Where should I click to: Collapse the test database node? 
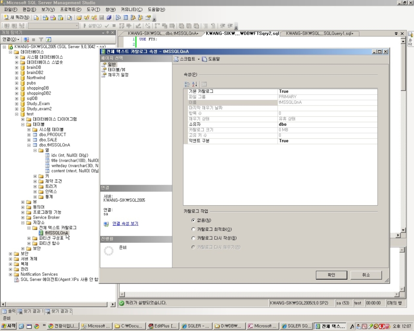[x=17, y=114]
